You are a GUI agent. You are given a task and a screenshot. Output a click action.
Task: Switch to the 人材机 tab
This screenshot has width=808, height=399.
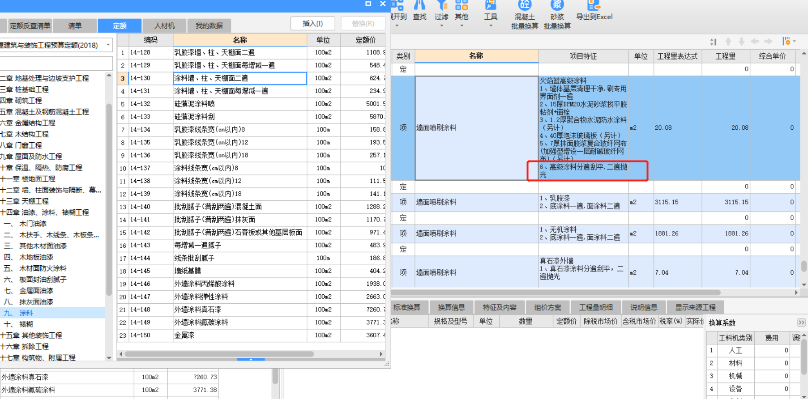pos(164,25)
